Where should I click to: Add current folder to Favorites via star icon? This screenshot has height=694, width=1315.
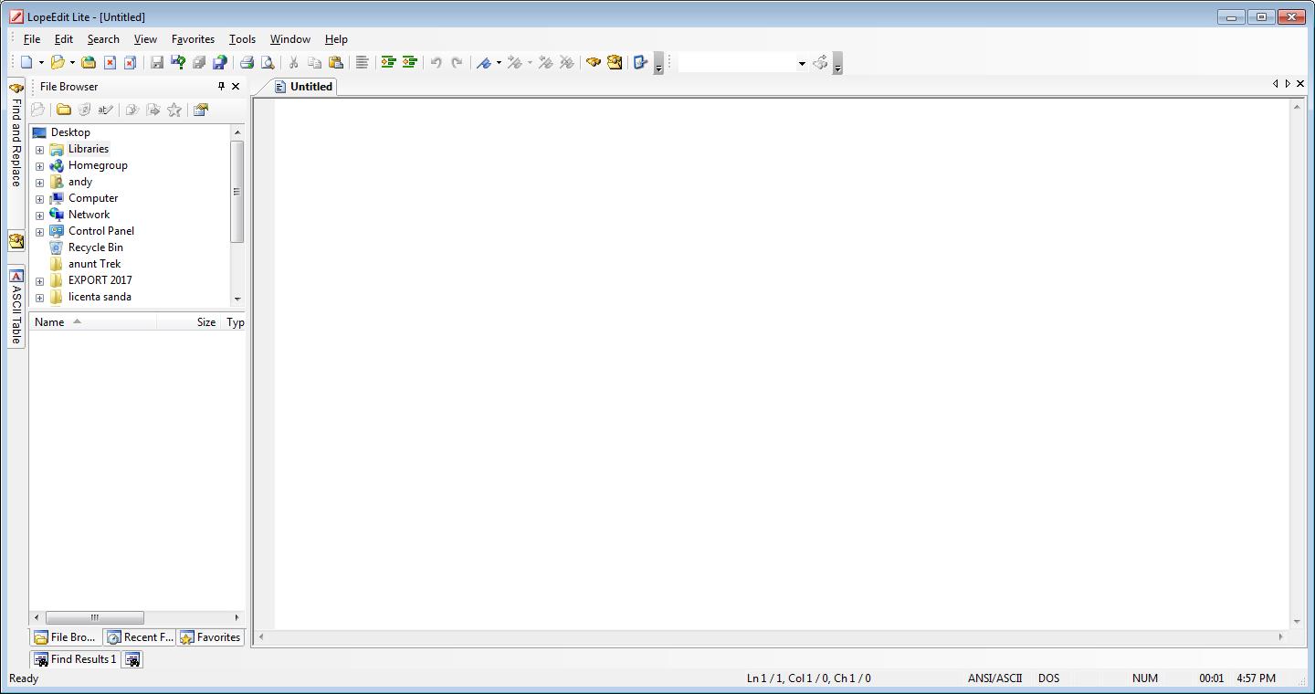pyautogui.click(x=174, y=110)
